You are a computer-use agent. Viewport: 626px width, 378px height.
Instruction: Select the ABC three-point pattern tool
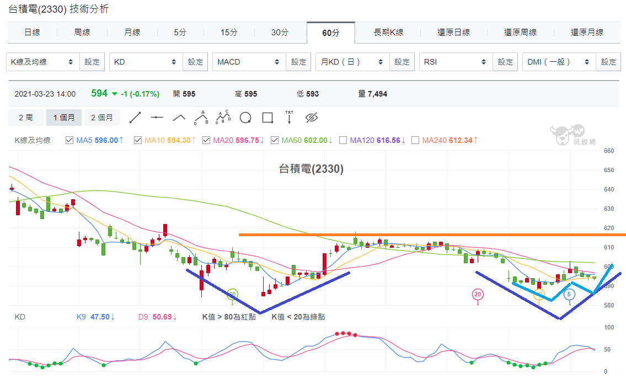tap(201, 118)
